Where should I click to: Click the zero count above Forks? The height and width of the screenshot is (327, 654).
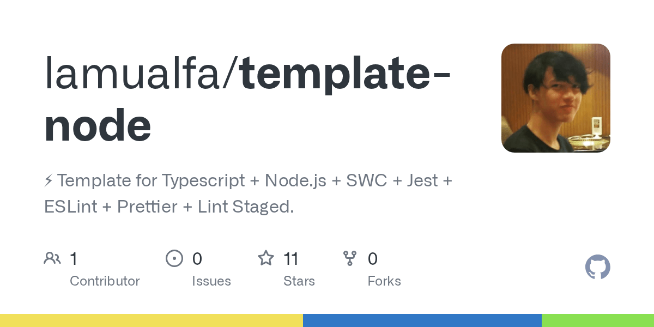click(373, 258)
